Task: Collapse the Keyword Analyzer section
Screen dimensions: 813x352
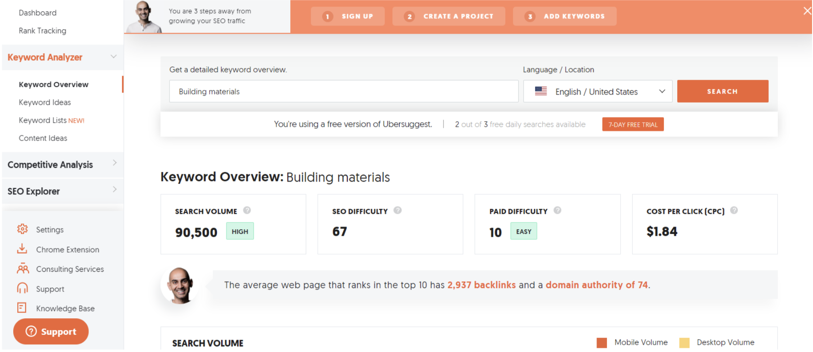Action: (113, 57)
